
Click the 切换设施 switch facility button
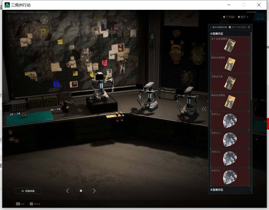(x=28, y=191)
